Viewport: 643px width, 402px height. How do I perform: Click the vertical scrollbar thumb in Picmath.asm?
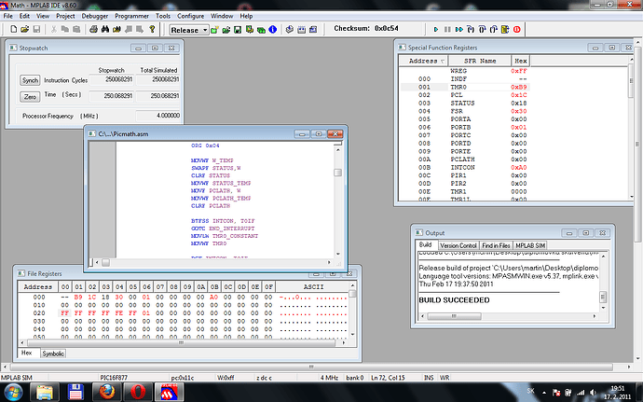tap(338, 173)
